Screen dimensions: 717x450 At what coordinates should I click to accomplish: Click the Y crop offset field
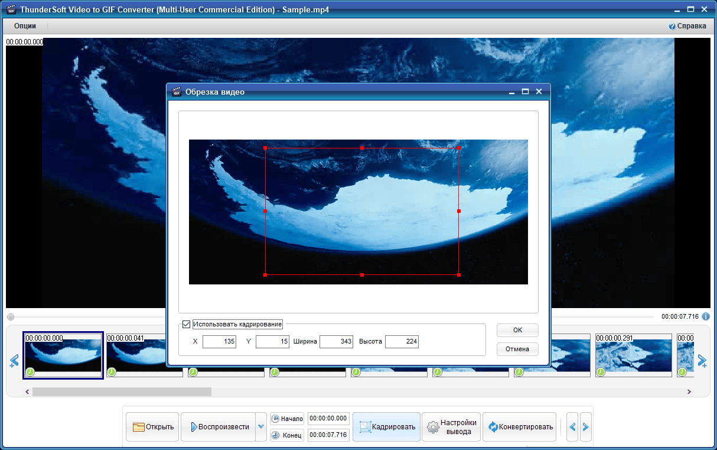point(272,342)
